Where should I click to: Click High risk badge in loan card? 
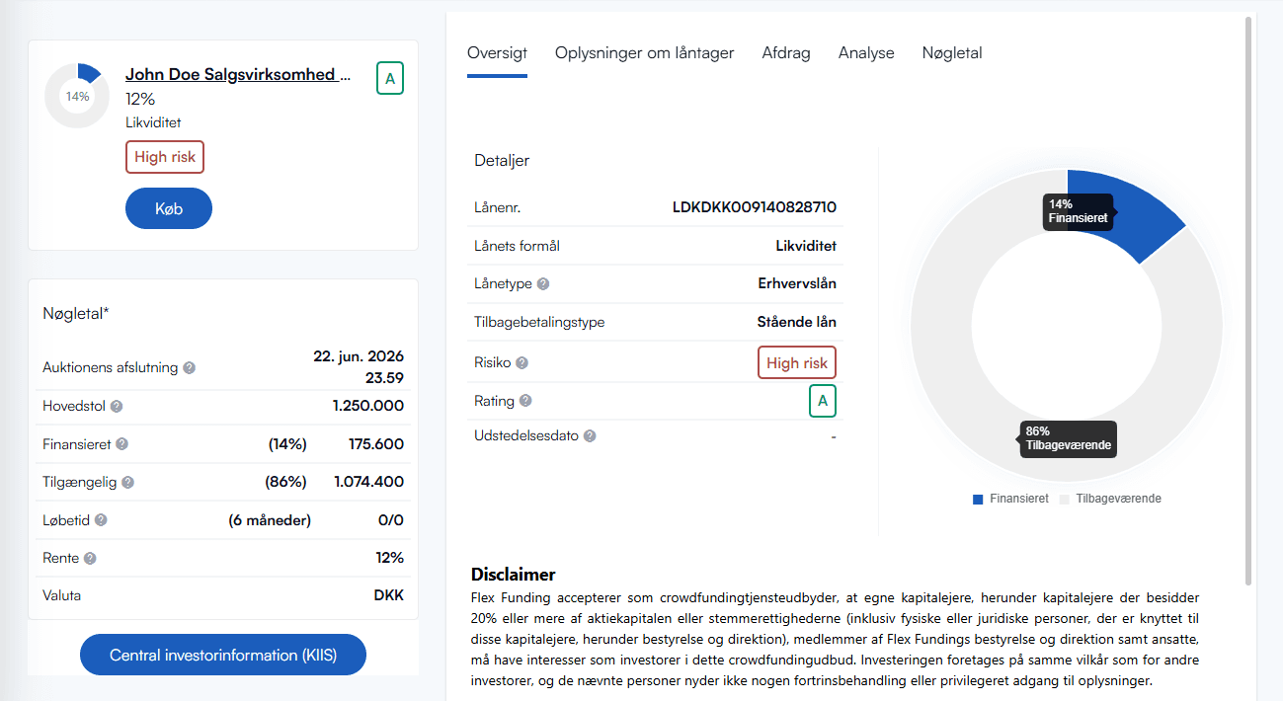click(165, 157)
